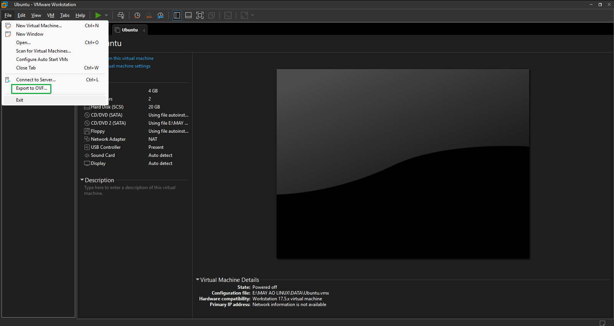This screenshot has height=326, width=614.
Task: Open the View menu
Action: tap(36, 15)
